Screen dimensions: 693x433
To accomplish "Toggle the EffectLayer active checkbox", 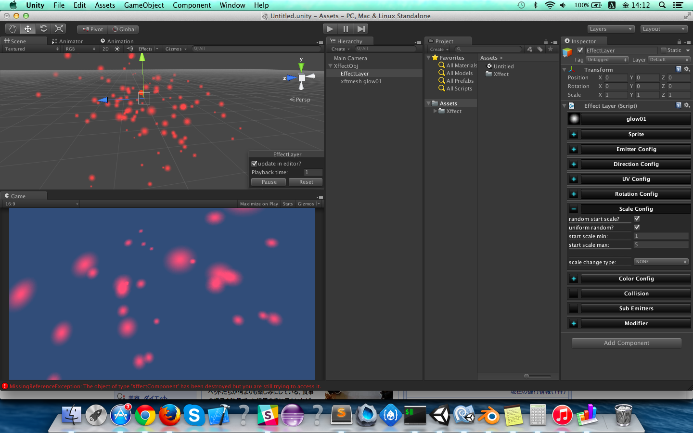I will click(x=580, y=50).
